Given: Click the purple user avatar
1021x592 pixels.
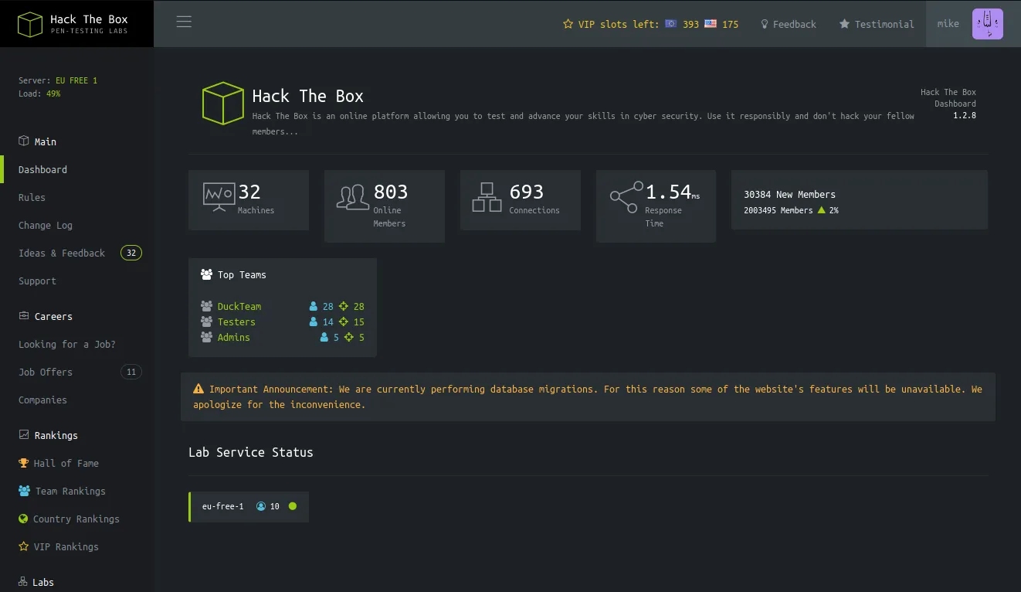Looking at the screenshot, I should tap(988, 24).
